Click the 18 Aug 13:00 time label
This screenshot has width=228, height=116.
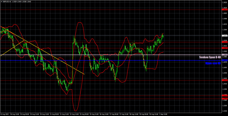coord(15,114)
